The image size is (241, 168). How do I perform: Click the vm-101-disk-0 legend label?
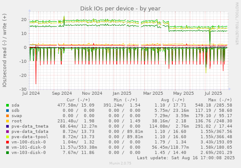[x=29, y=147]
